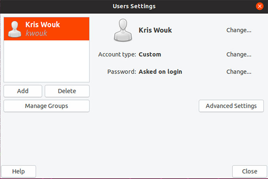Delete the selected user account
268x179 pixels.
click(67, 91)
